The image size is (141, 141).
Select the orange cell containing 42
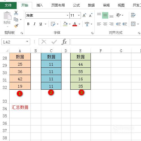point(20,79)
